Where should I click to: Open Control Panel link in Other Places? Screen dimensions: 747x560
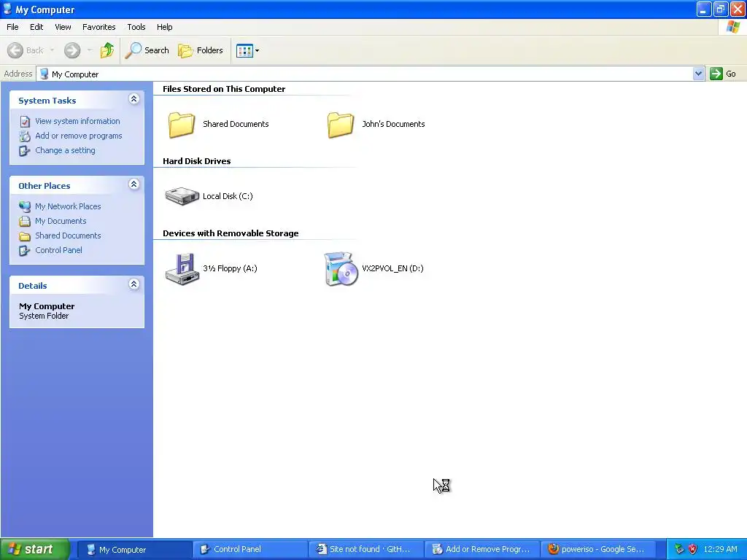[58, 250]
